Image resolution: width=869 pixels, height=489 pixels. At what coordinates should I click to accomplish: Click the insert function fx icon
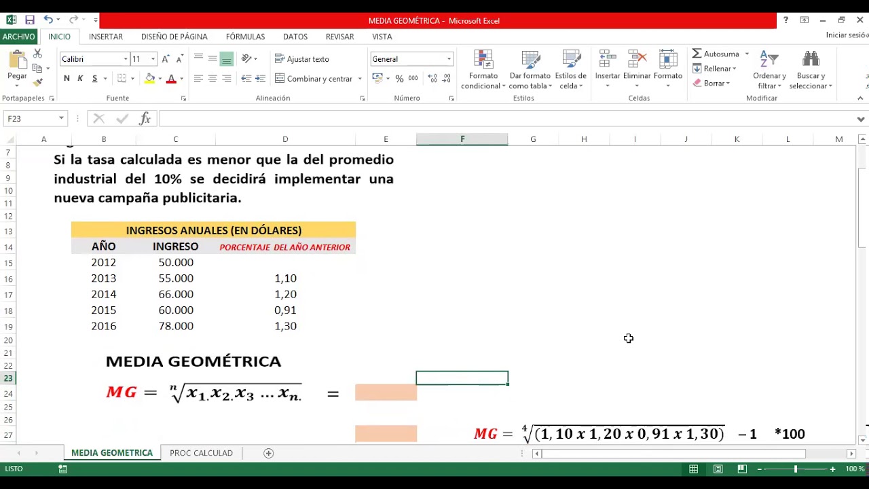pos(145,119)
